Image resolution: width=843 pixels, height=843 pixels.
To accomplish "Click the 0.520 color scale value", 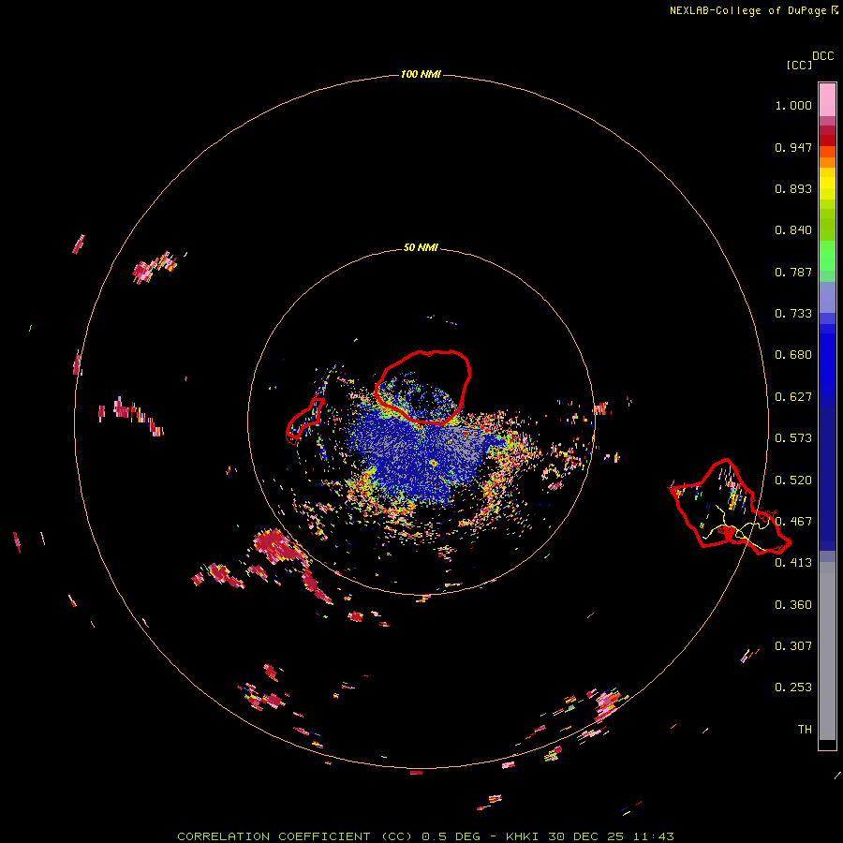I will point(793,481).
